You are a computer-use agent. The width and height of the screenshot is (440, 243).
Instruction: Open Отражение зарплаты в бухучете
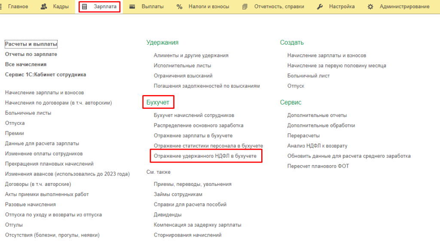click(x=193, y=135)
